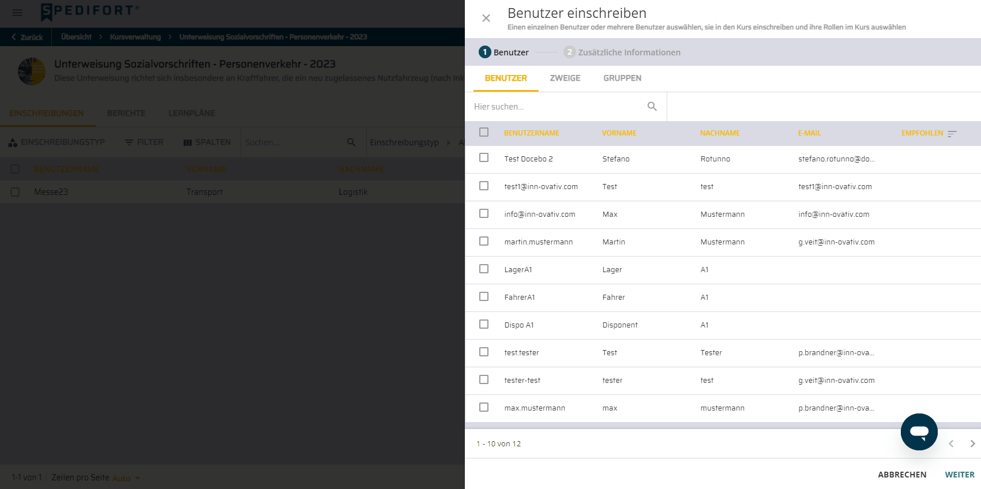The height and width of the screenshot is (489, 981).
Task: Click the course breadcrumb Unterweisung Sozialvorschriften
Action: point(273,37)
